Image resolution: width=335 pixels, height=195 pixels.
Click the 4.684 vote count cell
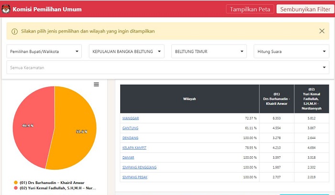coord(312,148)
